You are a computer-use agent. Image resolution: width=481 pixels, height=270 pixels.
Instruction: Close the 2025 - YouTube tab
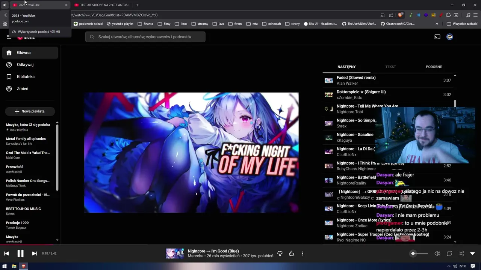click(67, 5)
